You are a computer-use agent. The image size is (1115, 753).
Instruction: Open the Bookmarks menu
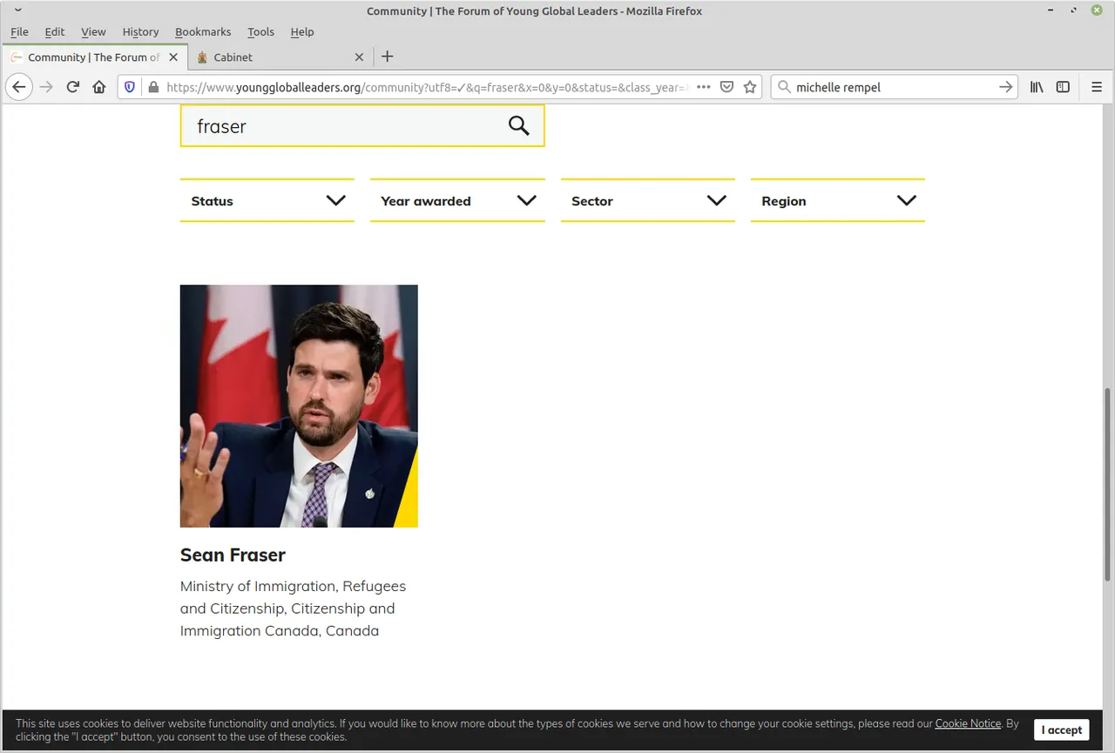[203, 31]
